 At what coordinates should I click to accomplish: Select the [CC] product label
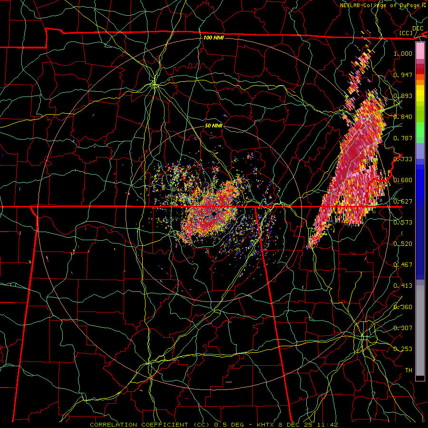pyautogui.click(x=406, y=33)
